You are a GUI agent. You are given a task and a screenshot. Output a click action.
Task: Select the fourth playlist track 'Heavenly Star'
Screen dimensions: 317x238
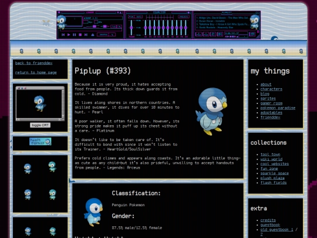tap(215, 28)
